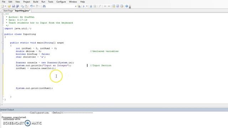Click the Find binoculars icon
This screenshot has height=128, width=228.
point(44,6)
